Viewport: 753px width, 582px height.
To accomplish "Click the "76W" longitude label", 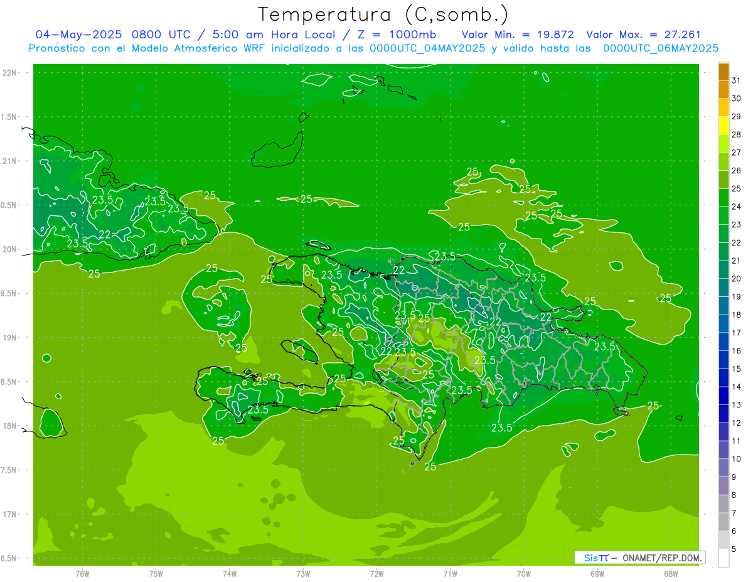I will pyautogui.click(x=82, y=574).
